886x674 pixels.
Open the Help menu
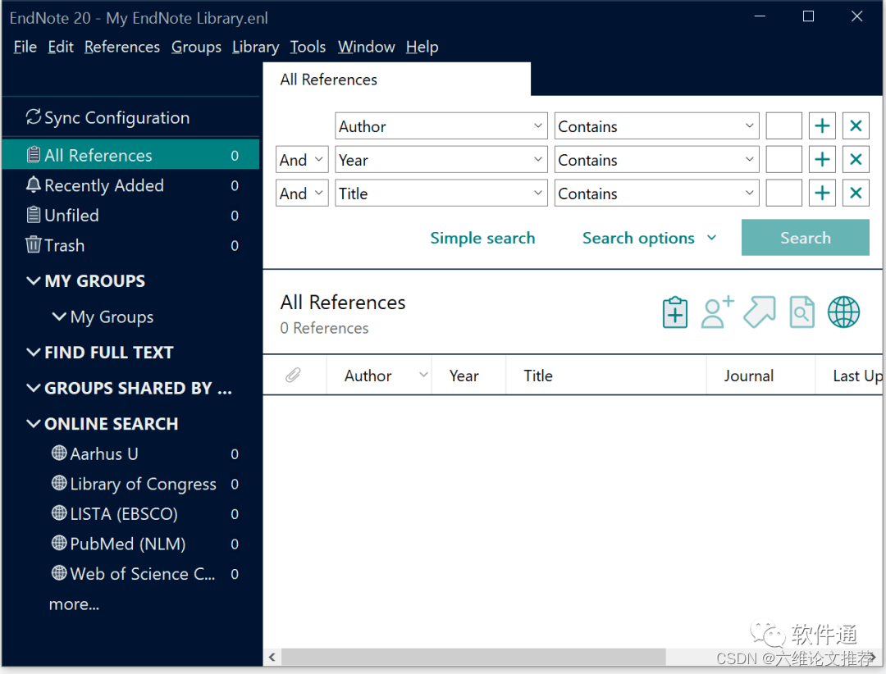click(x=422, y=47)
